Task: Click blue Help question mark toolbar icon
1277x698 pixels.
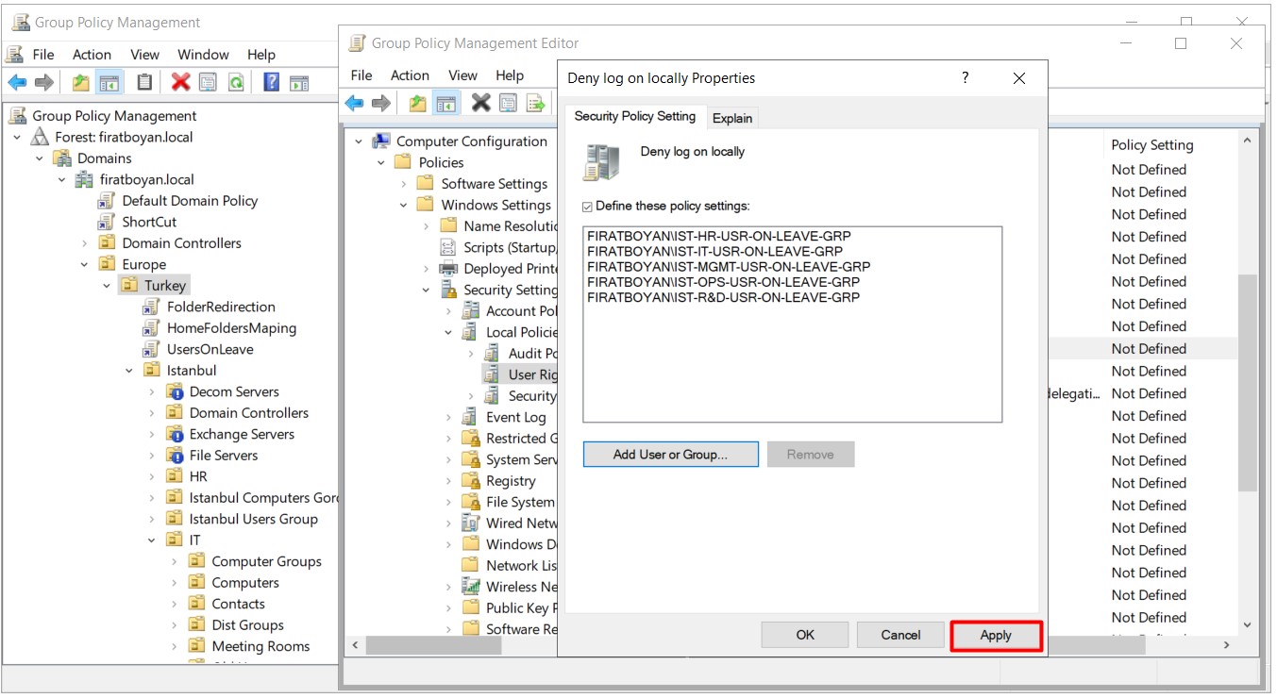Action: point(271,83)
